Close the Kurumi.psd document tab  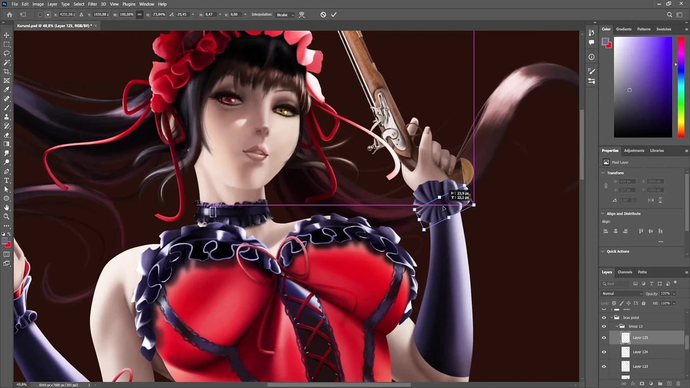point(96,26)
